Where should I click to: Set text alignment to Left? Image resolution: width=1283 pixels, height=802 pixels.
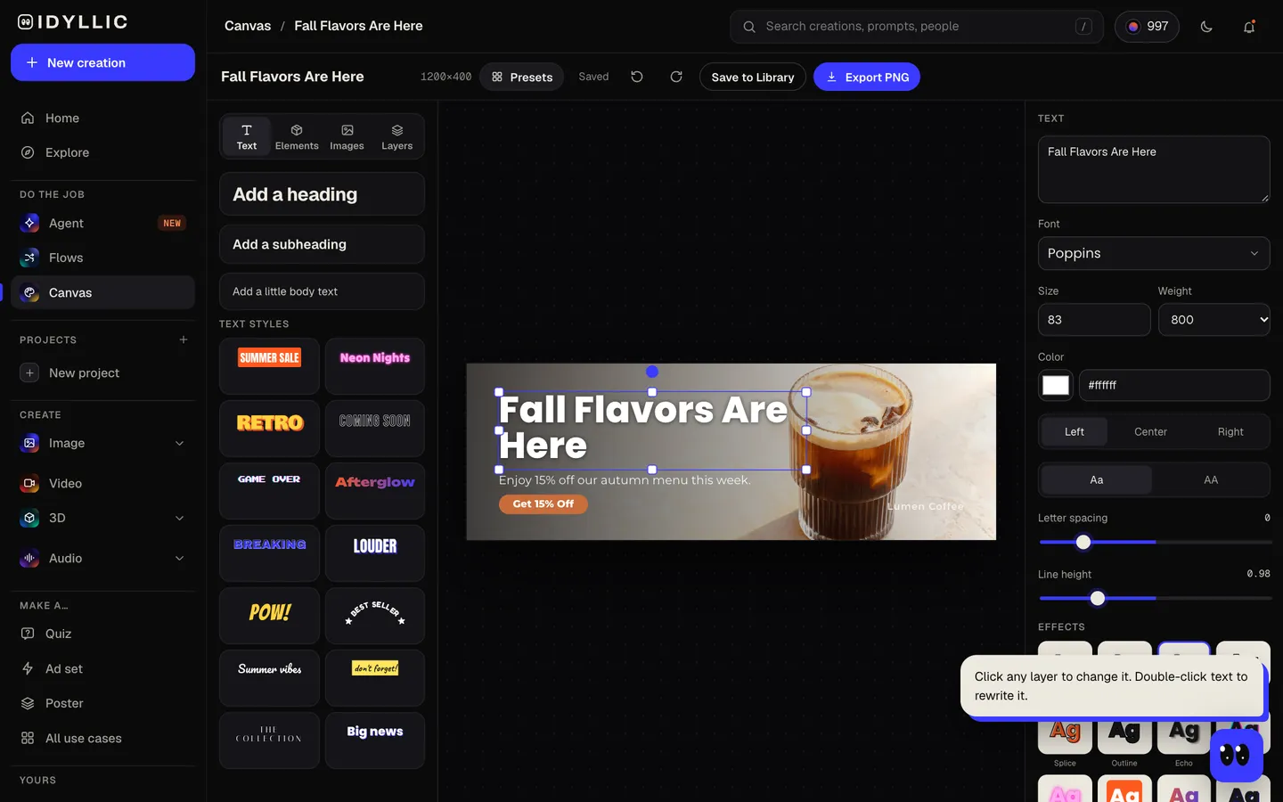coord(1075,431)
